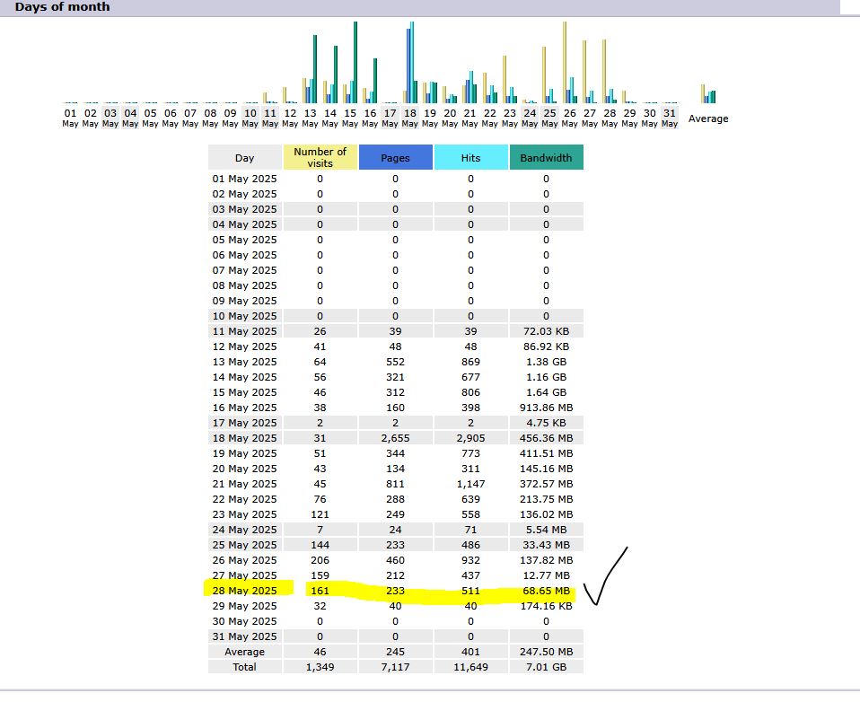
Task: Click the 31 May label on chart axis
Action: tap(670, 118)
